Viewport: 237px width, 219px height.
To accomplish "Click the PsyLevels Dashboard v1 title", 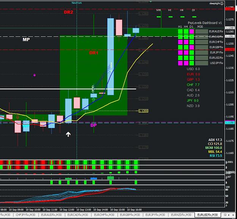I will [x=205, y=23].
